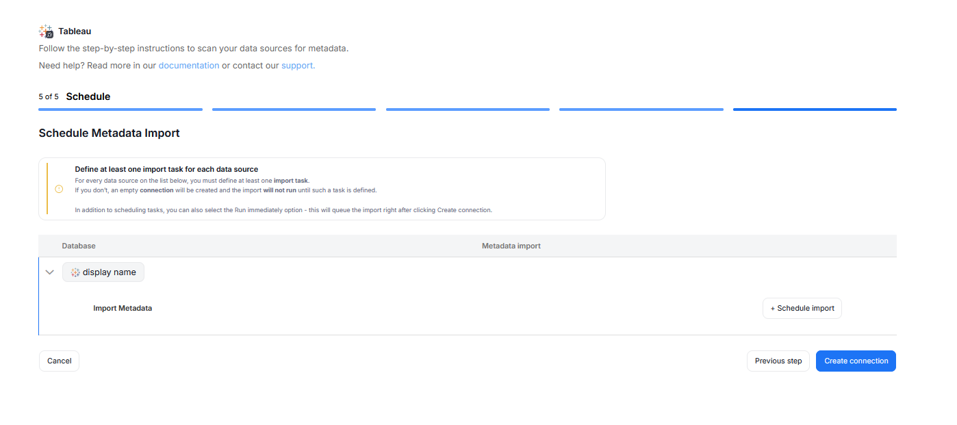The height and width of the screenshot is (425, 957).
Task: Click the Schedule import button
Action: [802, 309]
